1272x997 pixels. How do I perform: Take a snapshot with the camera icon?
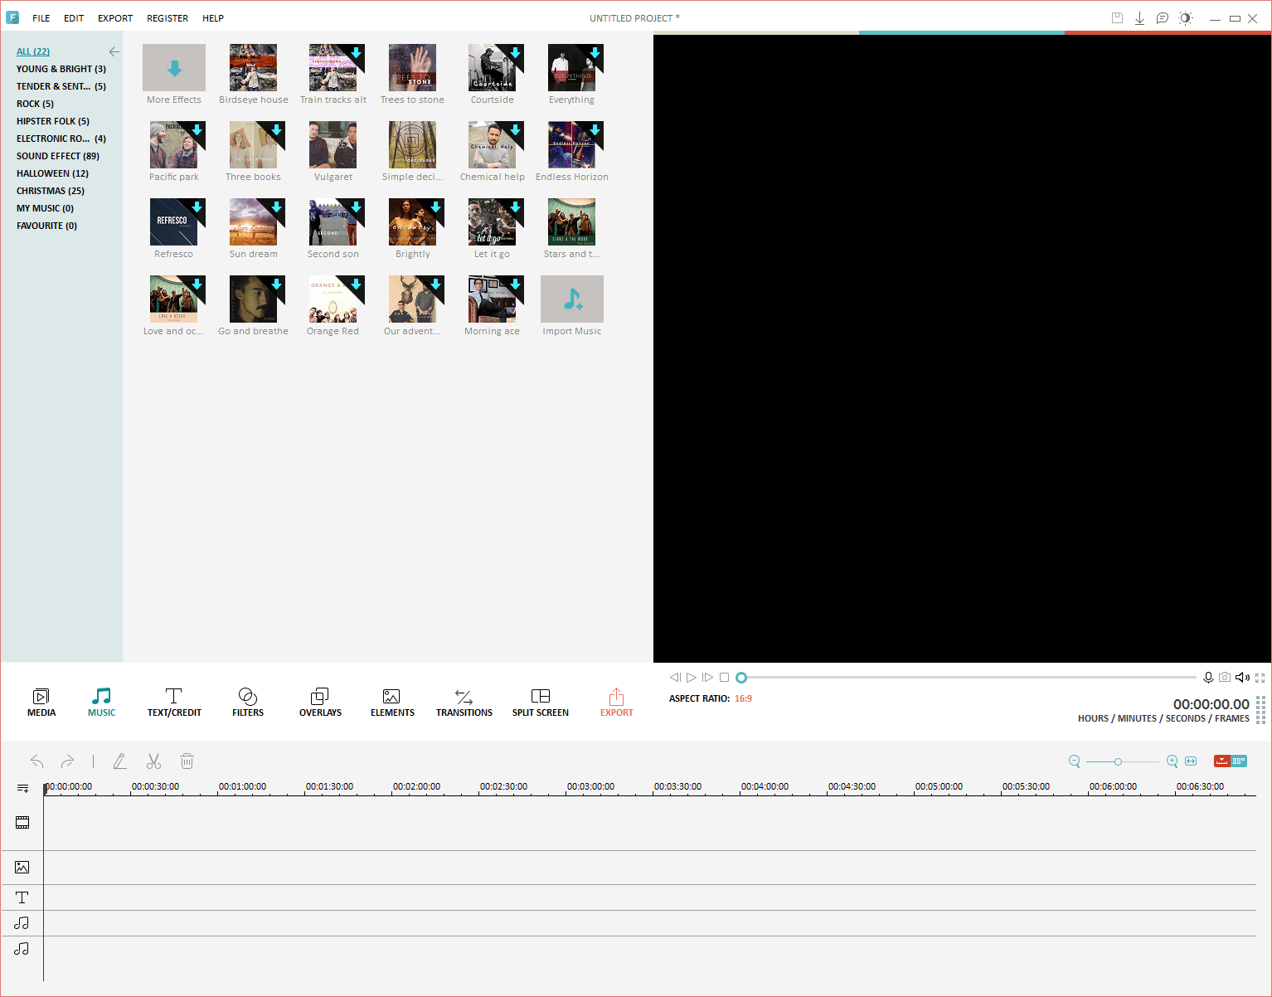tap(1225, 678)
